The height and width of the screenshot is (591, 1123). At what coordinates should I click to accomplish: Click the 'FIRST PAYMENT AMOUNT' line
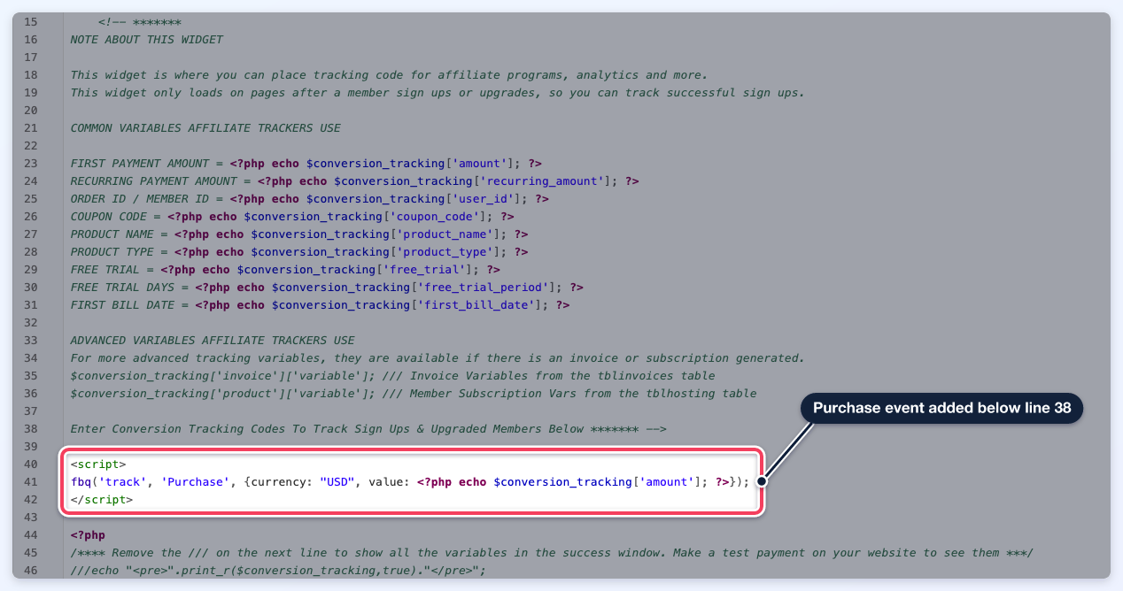click(306, 164)
